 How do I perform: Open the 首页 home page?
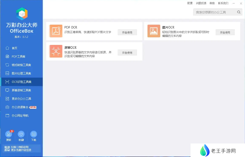tap(14, 48)
